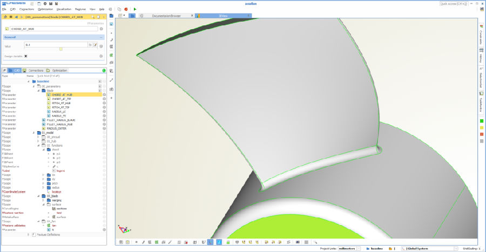Screen dimensions: 486x252
Task: Open the Constraints side panel
Action: click(481, 35)
